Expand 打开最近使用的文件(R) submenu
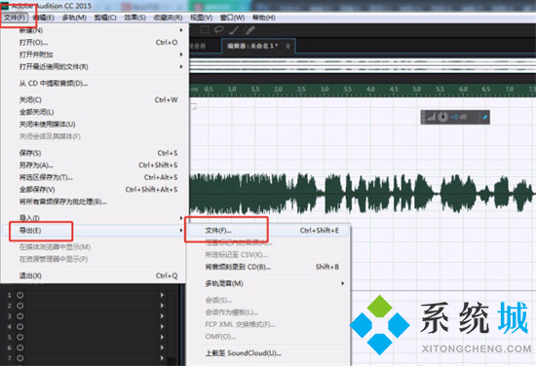This screenshot has width=536, height=366. pyautogui.click(x=95, y=66)
